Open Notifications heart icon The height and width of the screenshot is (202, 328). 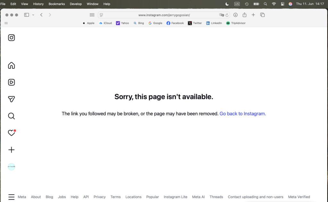[x=12, y=133]
